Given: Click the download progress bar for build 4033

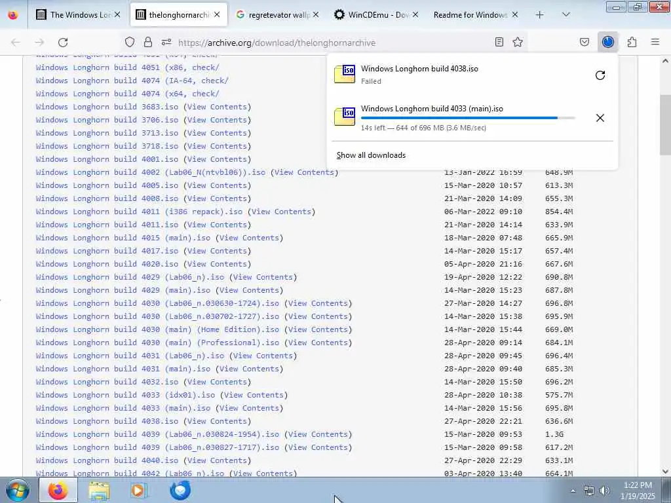Looking at the screenshot, I should 468,118.
